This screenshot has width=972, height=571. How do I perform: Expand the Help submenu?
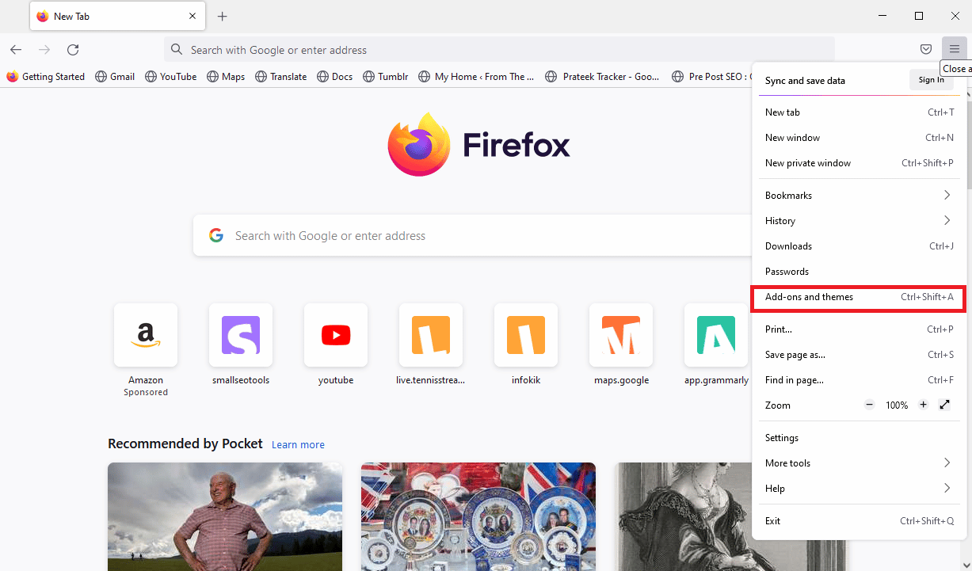859,488
